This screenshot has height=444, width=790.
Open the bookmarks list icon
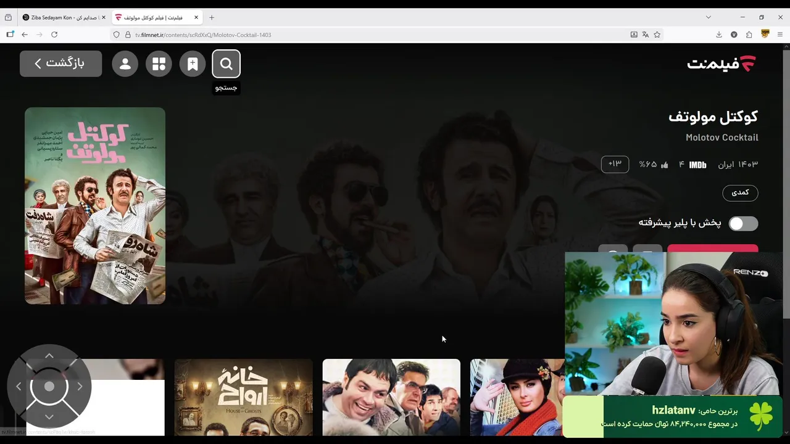pyautogui.click(x=193, y=64)
